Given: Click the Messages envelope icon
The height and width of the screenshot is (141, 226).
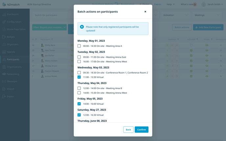Looking at the screenshot, I should (4, 81).
